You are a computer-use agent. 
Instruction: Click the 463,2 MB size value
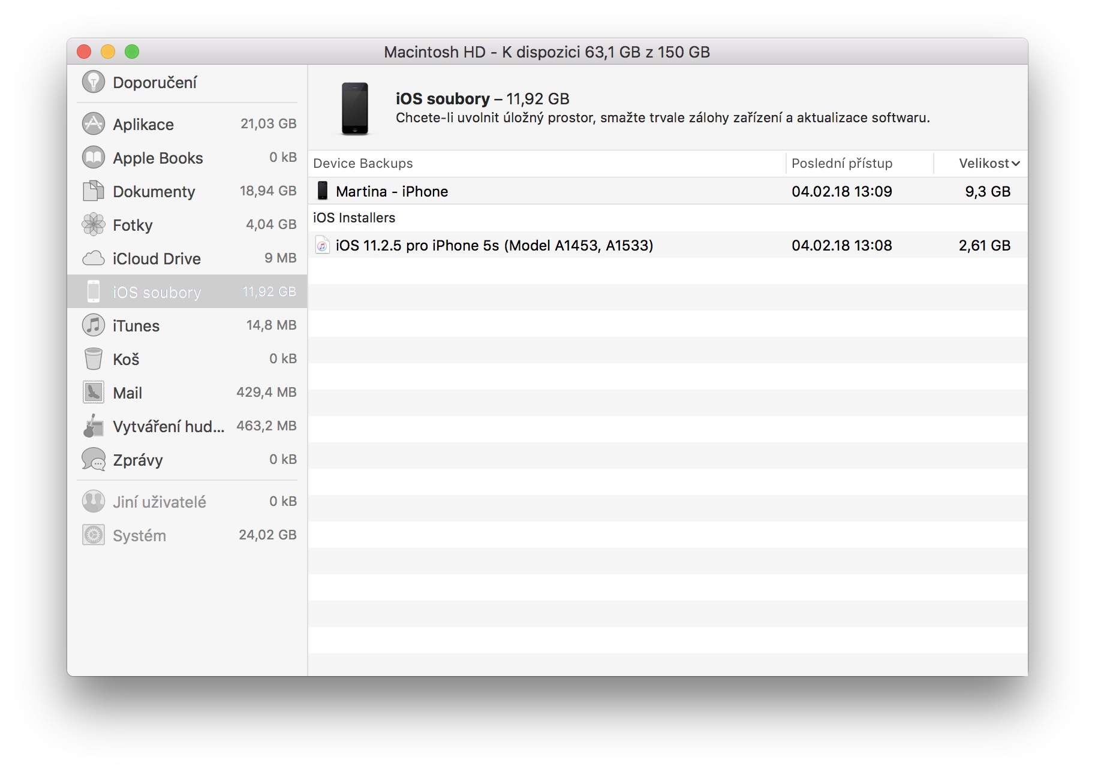266,426
